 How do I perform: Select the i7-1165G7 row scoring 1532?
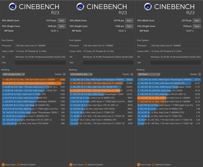click(34, 87)
